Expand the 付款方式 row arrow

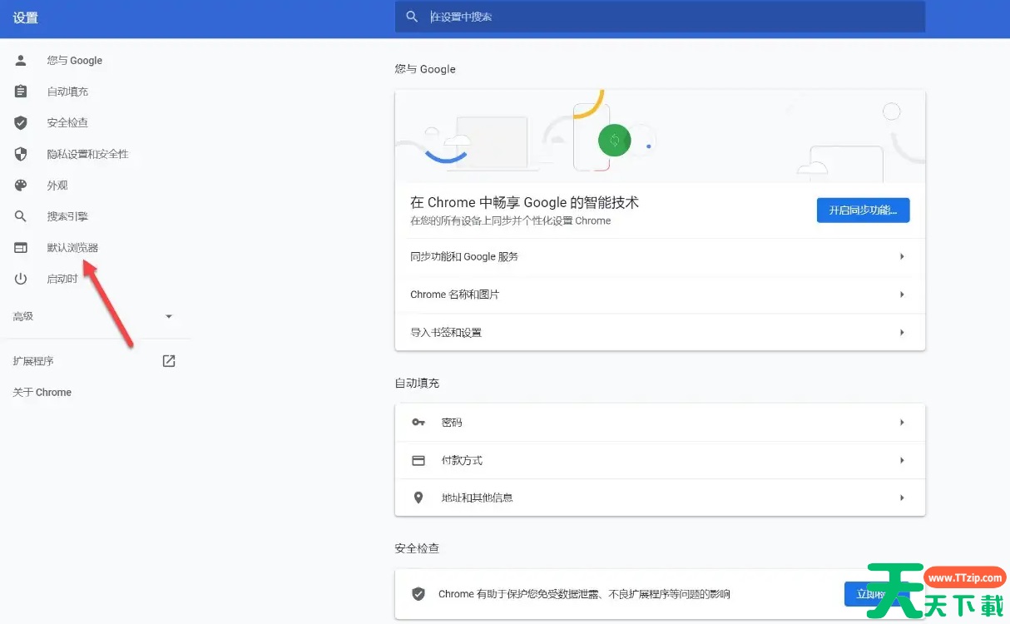pos(902,460)
